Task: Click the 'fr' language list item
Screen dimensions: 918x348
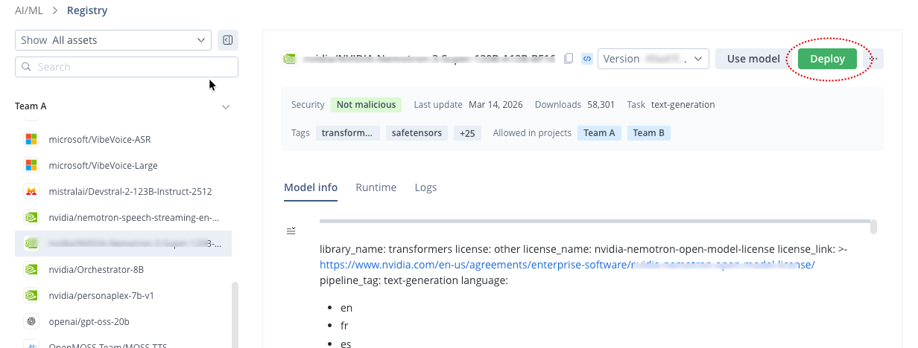Action: [344, 326]
